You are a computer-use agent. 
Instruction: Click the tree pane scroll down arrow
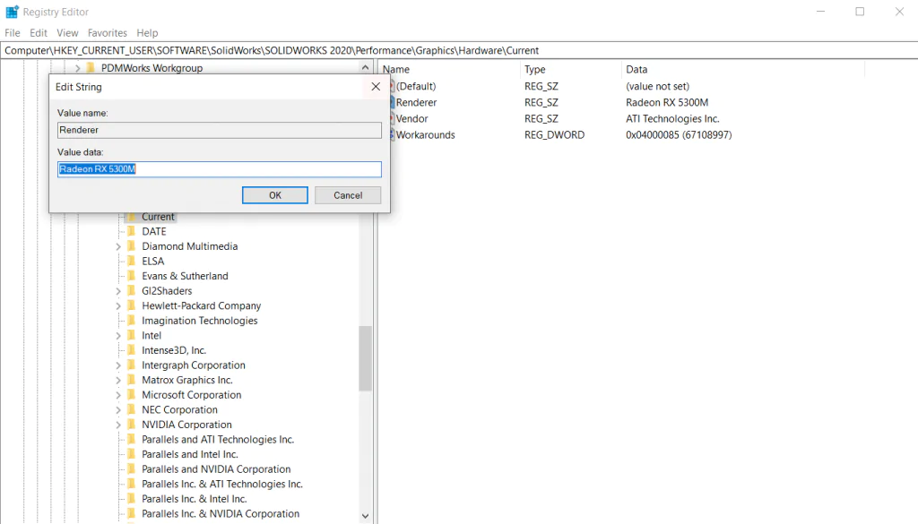coord(366,516)
